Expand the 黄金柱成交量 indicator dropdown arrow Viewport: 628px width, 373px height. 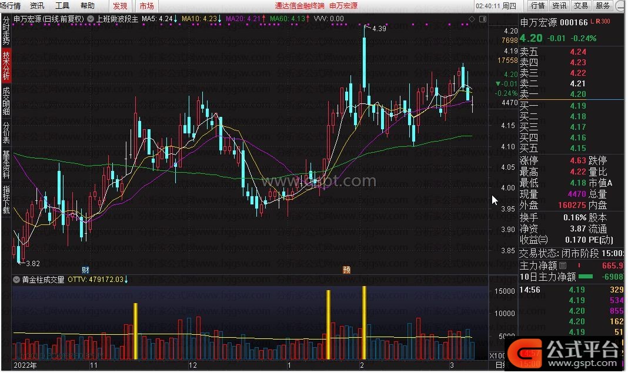click(16, 280)
